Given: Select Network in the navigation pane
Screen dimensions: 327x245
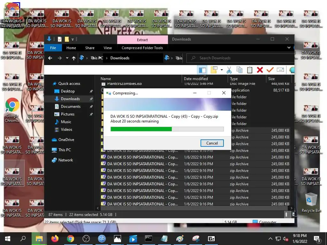Looking at the screenshot, I should 65,160.
